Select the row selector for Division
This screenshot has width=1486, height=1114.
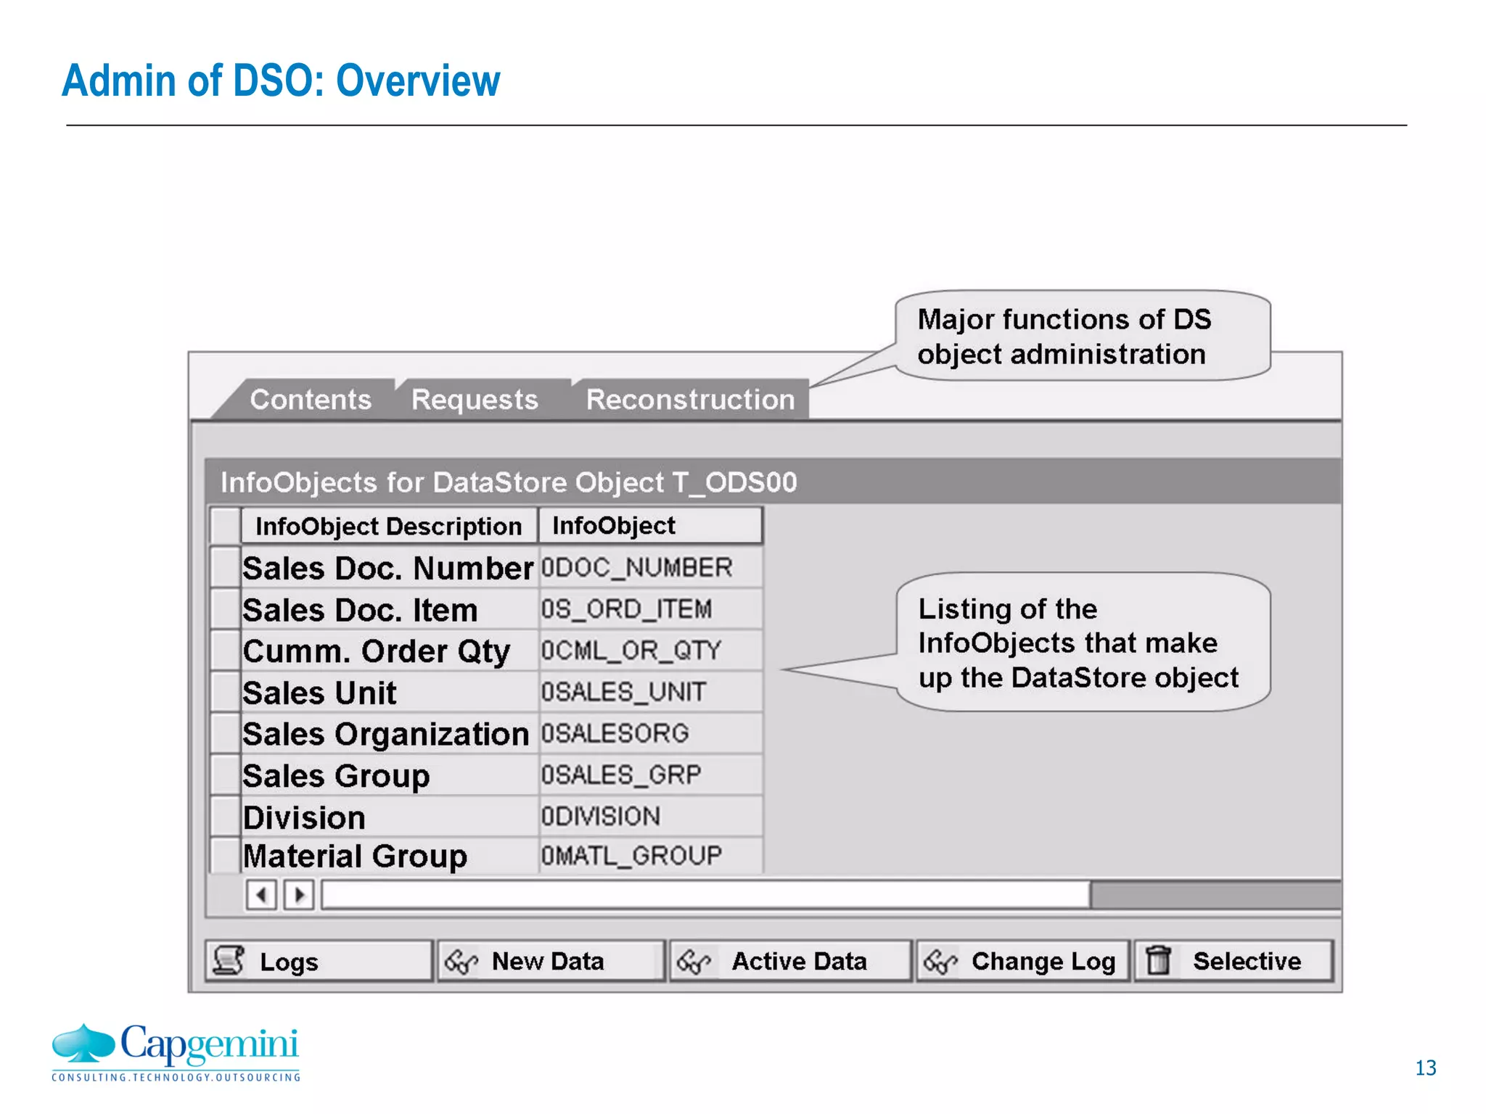[x=225, y=817]
